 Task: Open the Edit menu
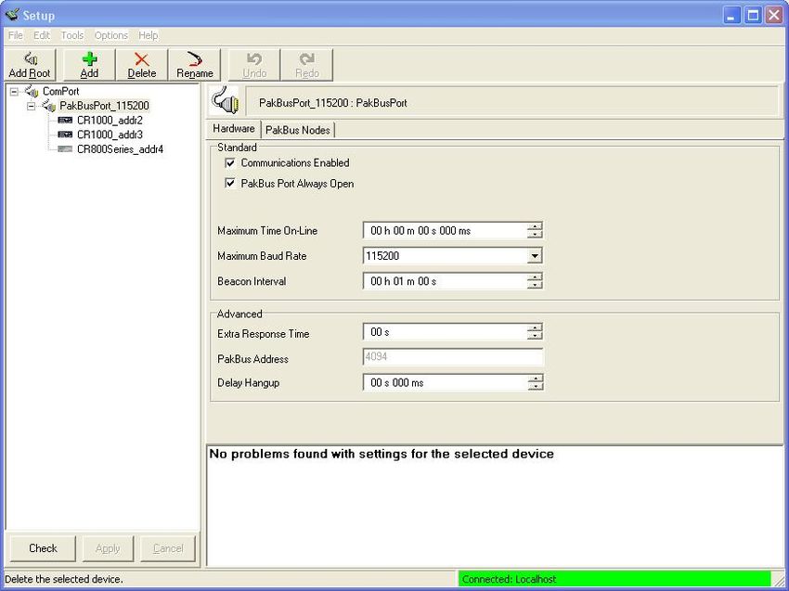[x=42, y=35]
